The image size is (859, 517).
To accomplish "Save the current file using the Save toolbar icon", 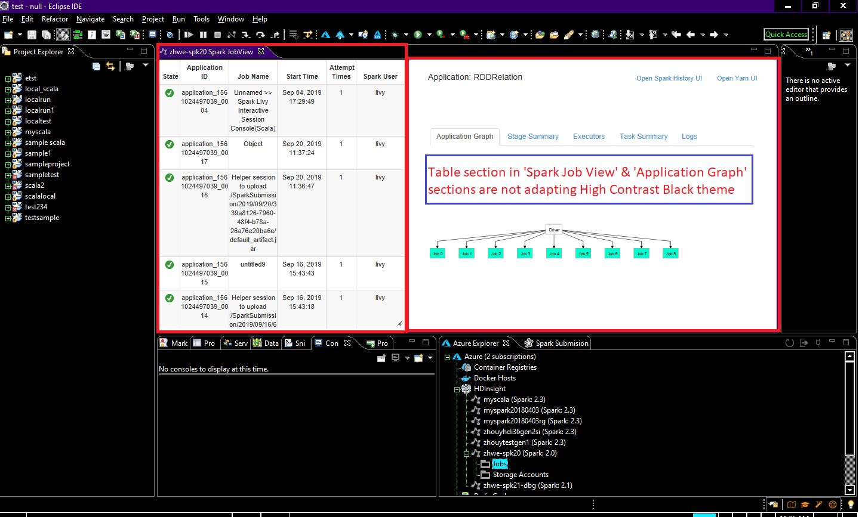I will pos(31,34).
